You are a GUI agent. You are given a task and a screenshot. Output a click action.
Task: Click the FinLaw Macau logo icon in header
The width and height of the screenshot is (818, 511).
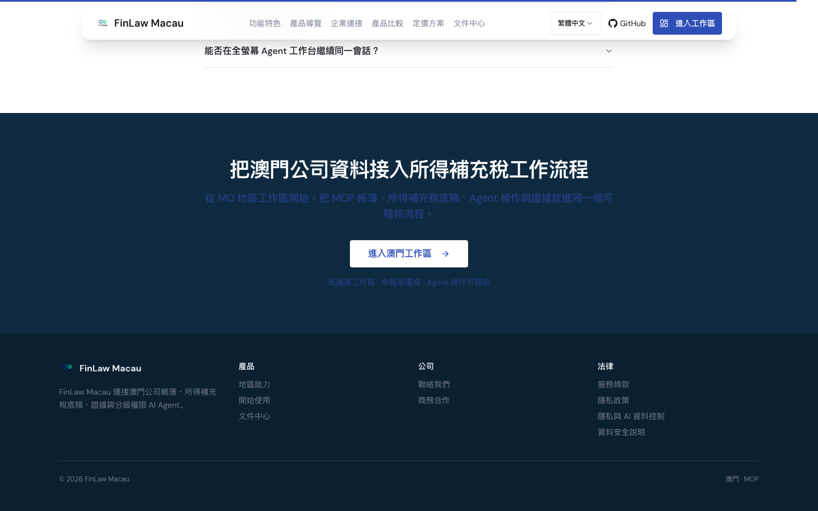click(103, 23)
